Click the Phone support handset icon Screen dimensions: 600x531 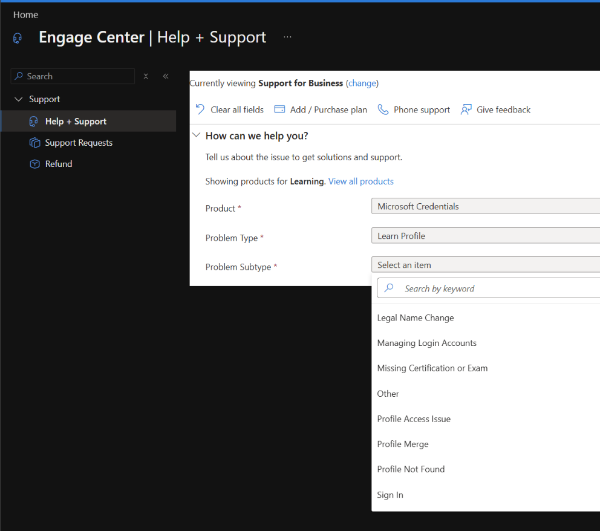[383, 109]
